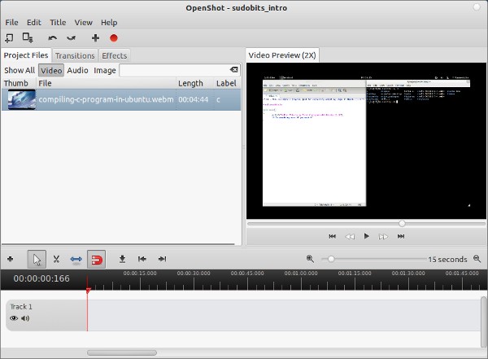Screen dimensions: 488x359
Task: Click the Export Video red record icon
Action: click(114, 37)
